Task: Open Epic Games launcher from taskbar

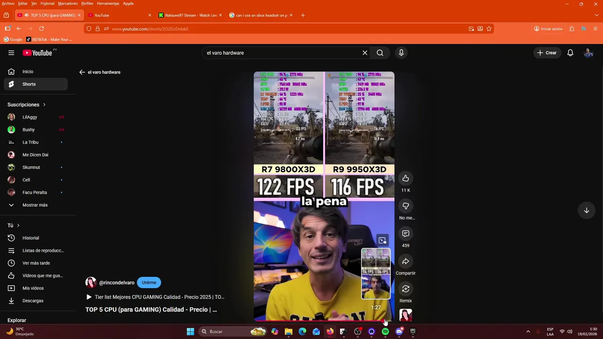Action: 413,331
